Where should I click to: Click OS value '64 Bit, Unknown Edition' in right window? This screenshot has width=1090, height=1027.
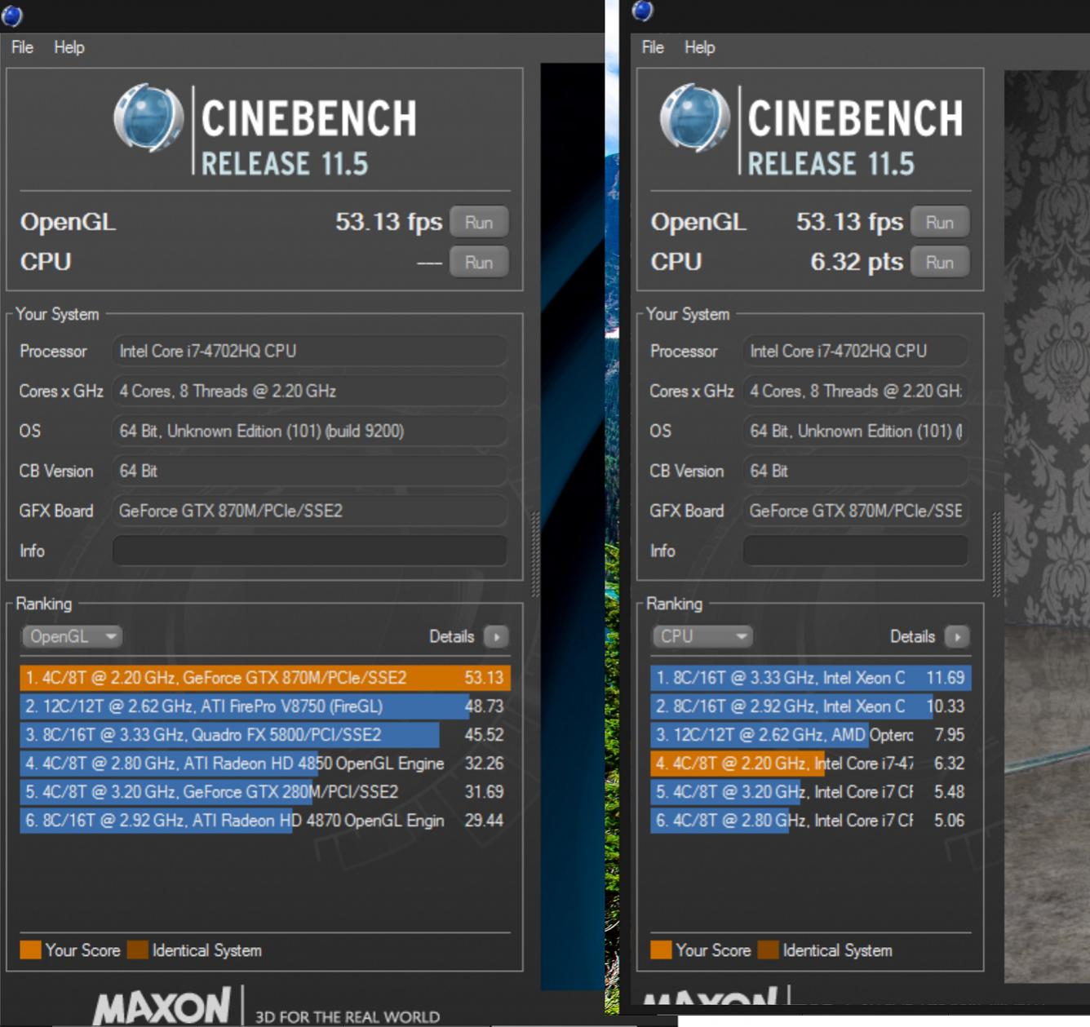tap(856, 431)
